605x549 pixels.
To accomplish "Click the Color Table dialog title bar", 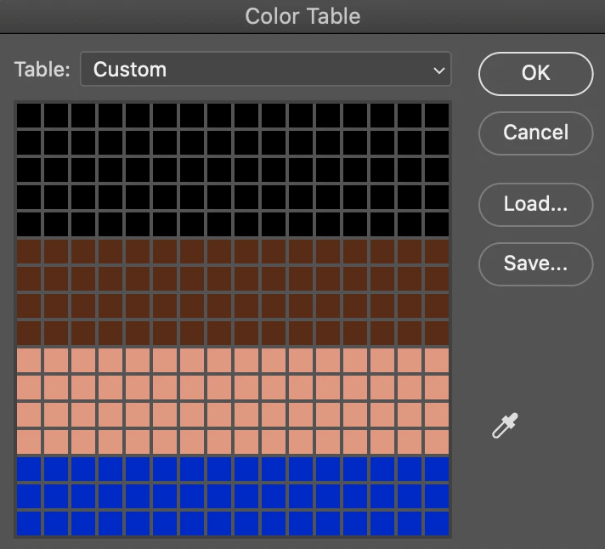I will point(302,16).
